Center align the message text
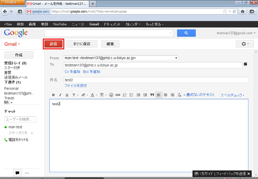Viewport: 258px width, 179px height. [x=165, y=95]
